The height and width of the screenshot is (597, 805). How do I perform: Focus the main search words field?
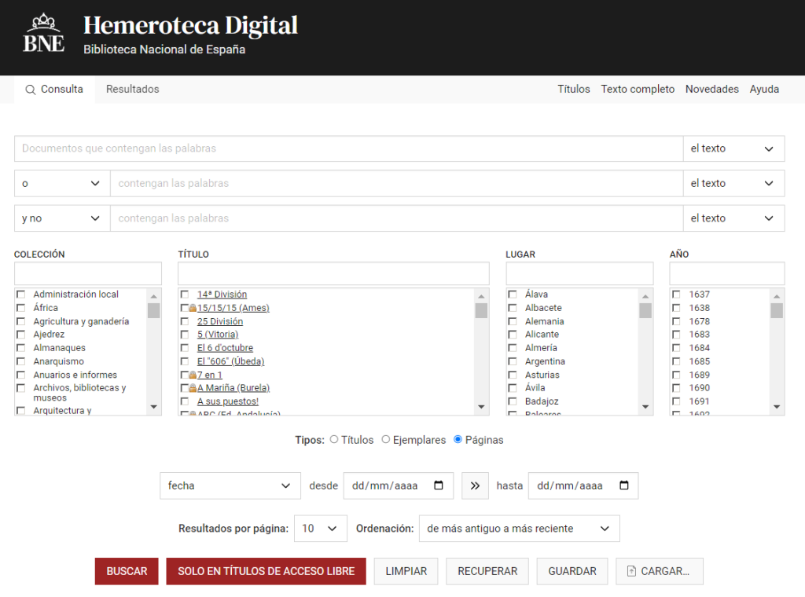(x=348, y=148)
